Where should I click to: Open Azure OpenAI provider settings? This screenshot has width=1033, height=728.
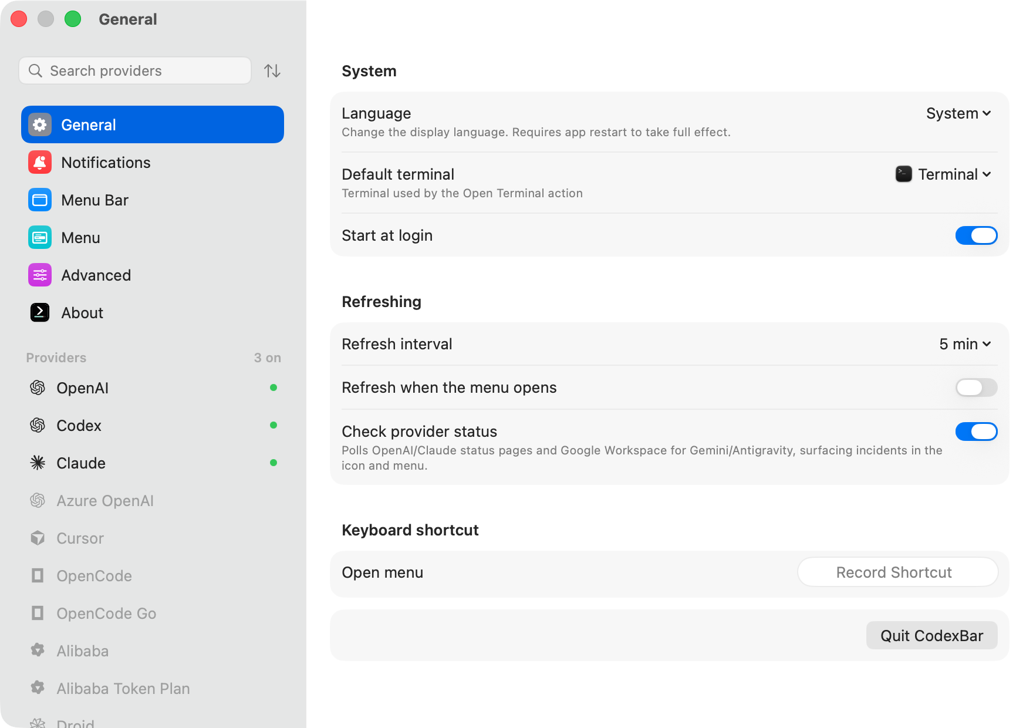click(153, 500)
